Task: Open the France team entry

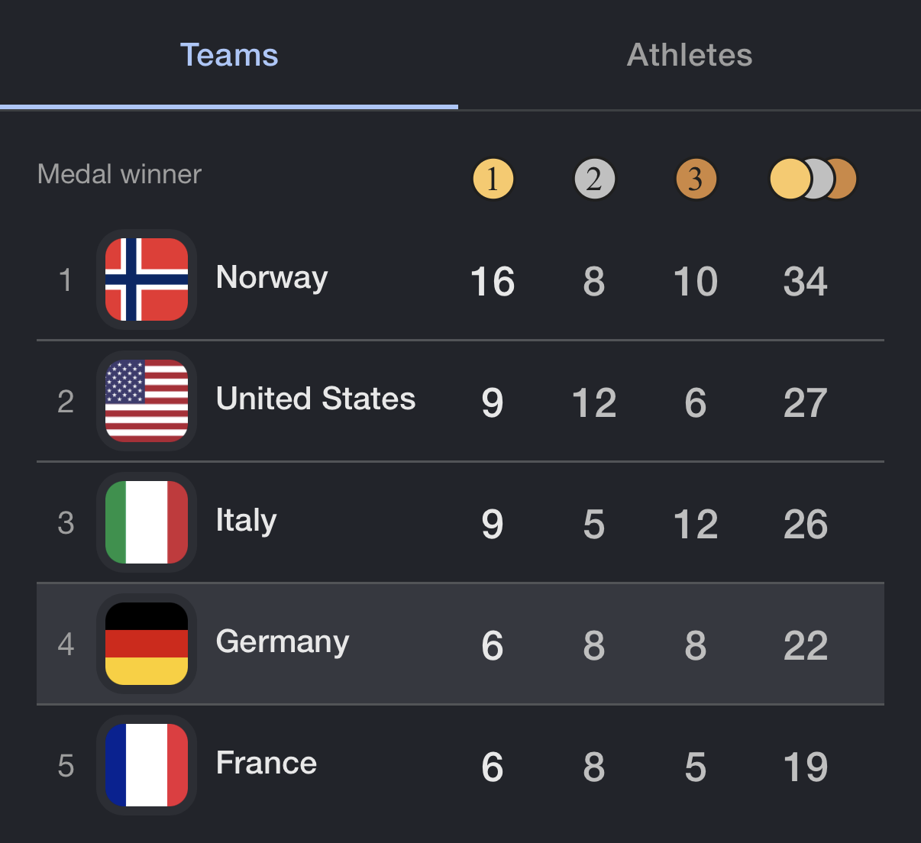Action: (x=266, y=764)
